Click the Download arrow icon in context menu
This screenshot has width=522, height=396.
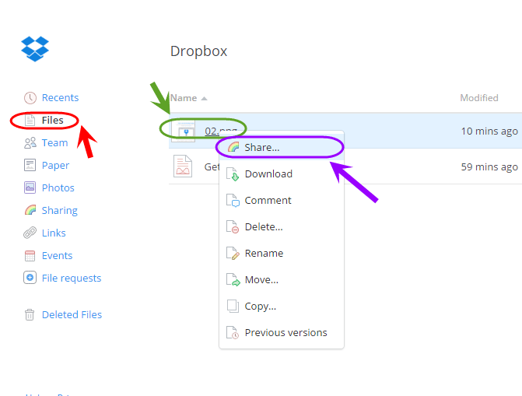click(x=233, y=173)
